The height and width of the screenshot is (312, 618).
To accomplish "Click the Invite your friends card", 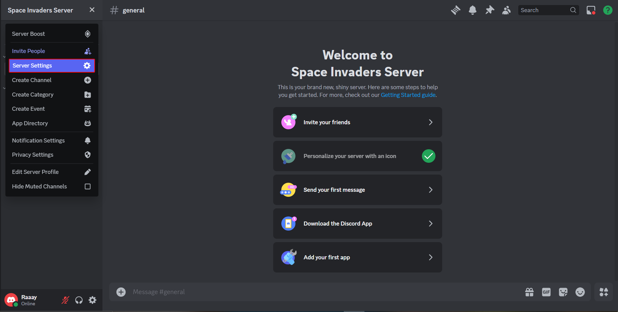I will tap(358, 122).
